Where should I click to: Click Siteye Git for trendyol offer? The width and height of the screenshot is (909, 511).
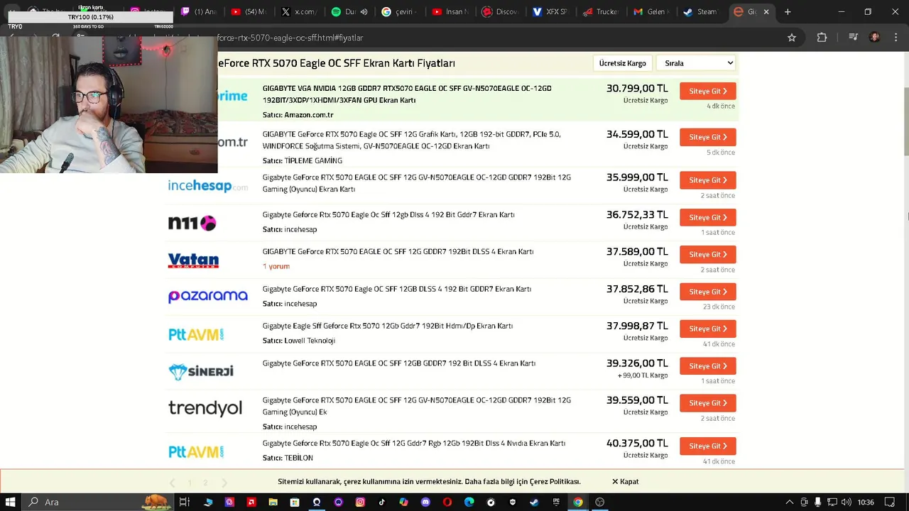708,403
